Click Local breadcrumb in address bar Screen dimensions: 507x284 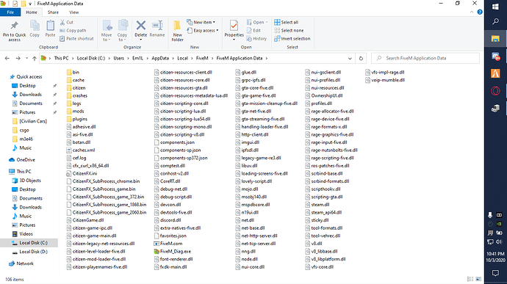182,59
